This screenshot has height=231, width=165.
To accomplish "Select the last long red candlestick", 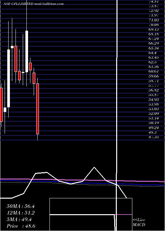I will 38,109.
